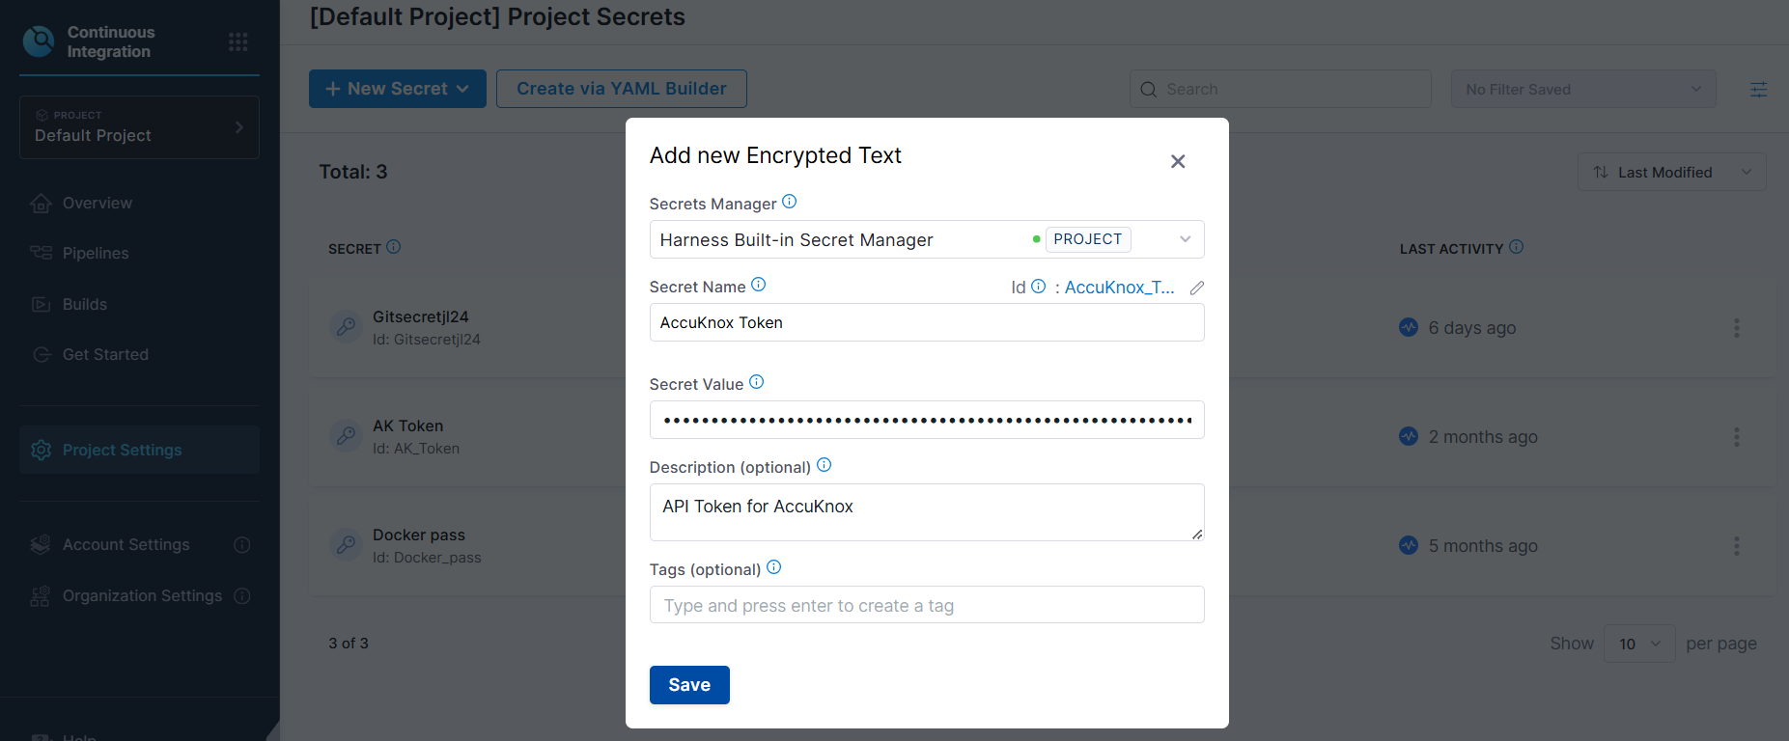Image resolution: width=1789 pixels, height=741 pixels.
Task: Click the edit pencil icon beside the Id
Action: click(x=1196, y=288)
